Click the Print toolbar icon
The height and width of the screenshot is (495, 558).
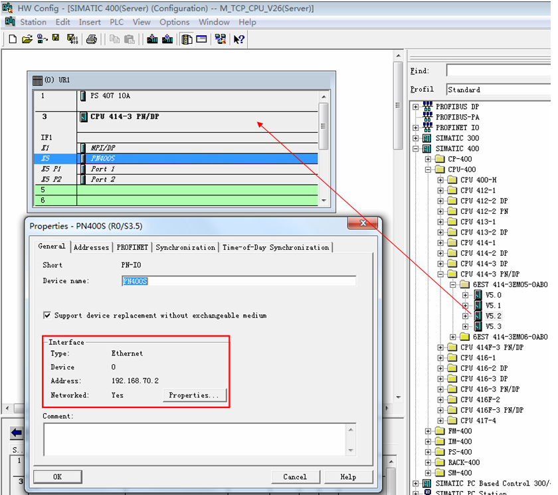92,39
